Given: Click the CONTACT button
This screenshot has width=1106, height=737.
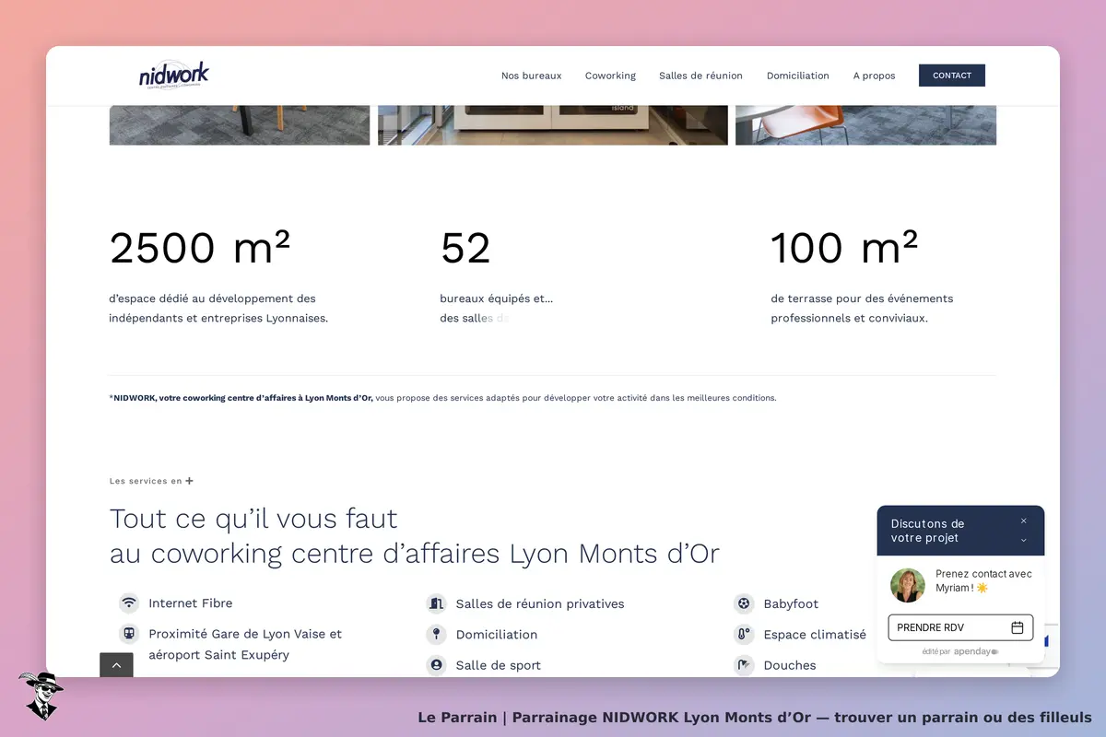Looking at the screenshot, I should (952, 76).
